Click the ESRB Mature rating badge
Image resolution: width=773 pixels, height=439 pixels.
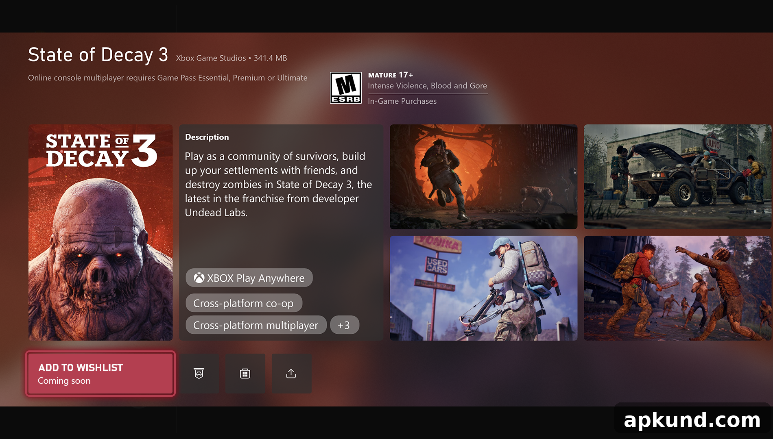[346, 88]
